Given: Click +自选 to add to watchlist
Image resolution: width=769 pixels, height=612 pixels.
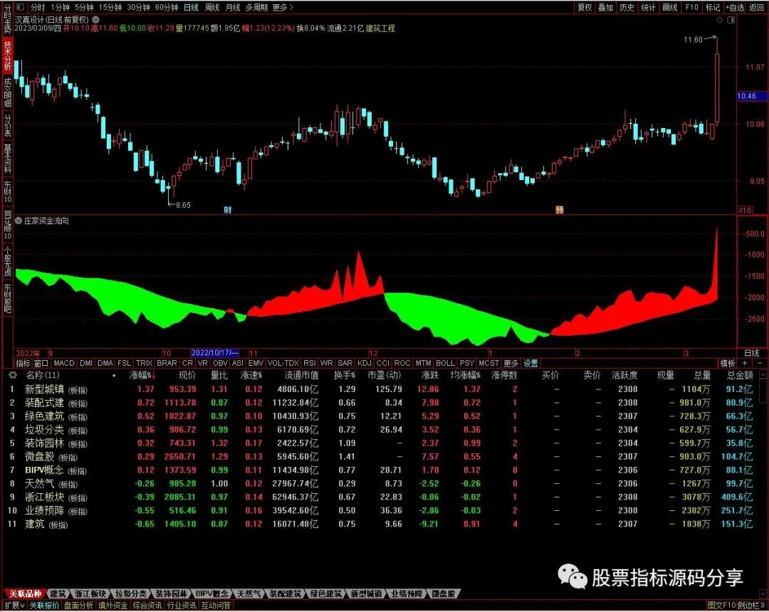Looking at the screenshot, I should 735,7.
